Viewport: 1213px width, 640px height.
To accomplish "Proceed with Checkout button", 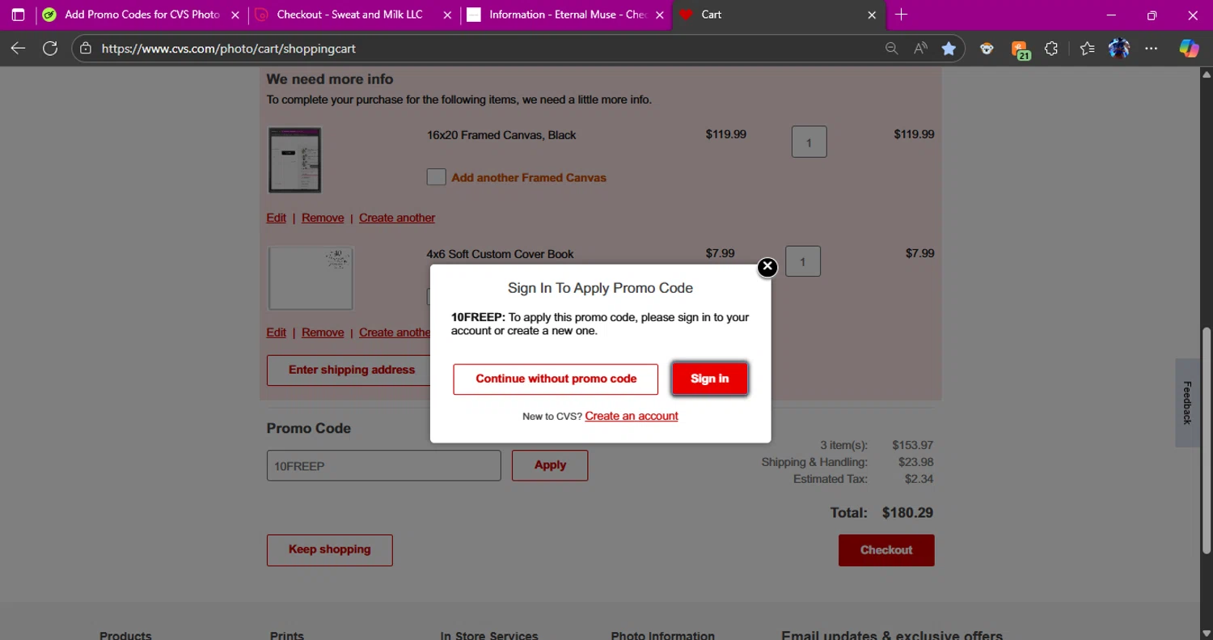I will (x=886, y=550).
